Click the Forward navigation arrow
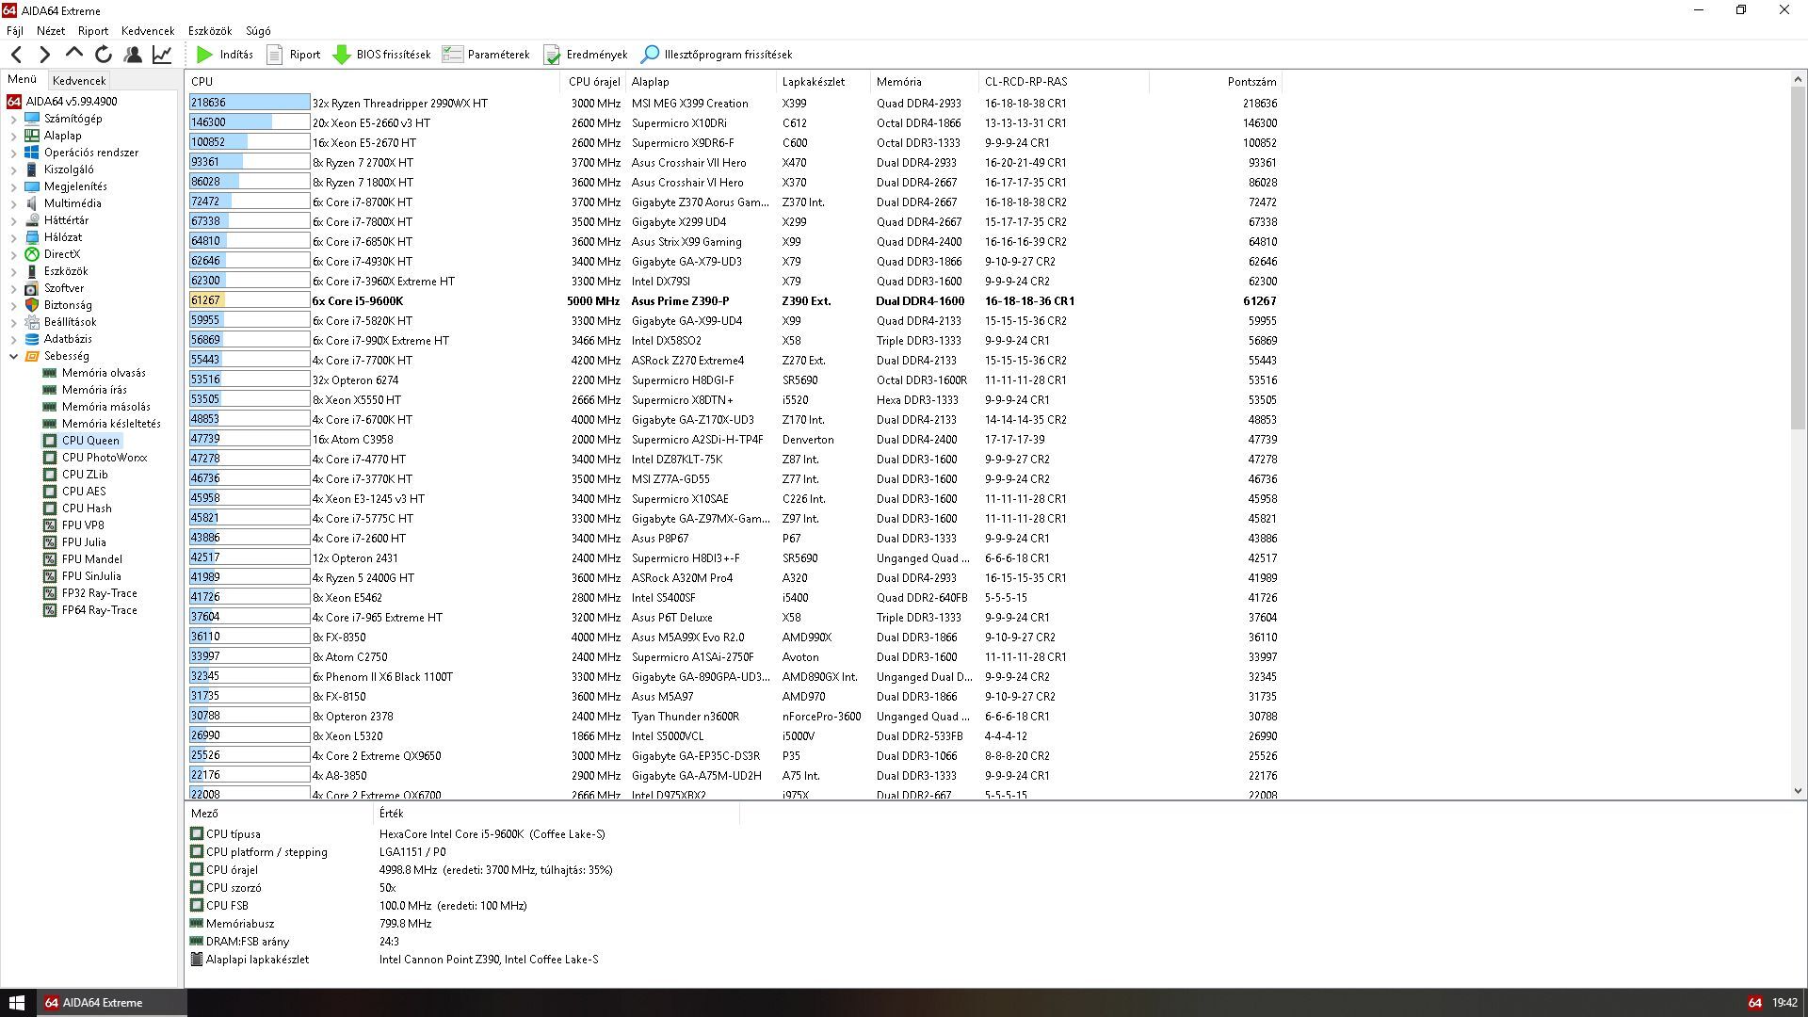The image size is (1808, 1017). (x=44, y=55)
